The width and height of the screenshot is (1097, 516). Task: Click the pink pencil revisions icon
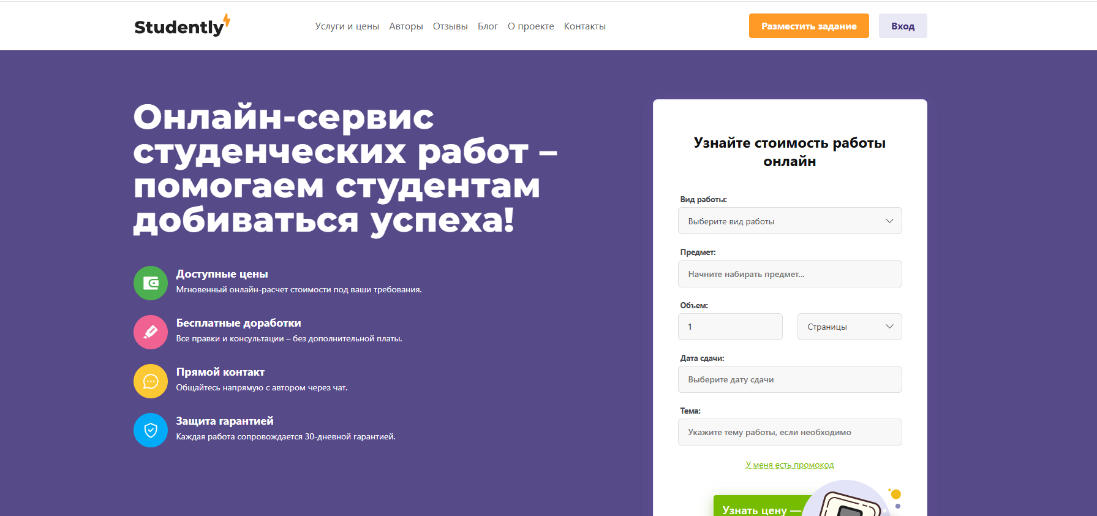click(151, 332)
